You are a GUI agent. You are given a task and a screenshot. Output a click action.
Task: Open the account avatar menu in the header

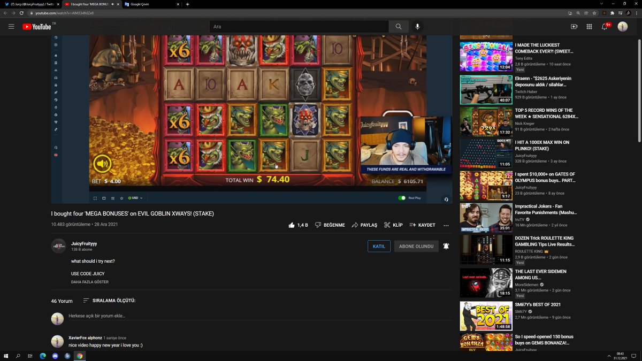(623, 26)
